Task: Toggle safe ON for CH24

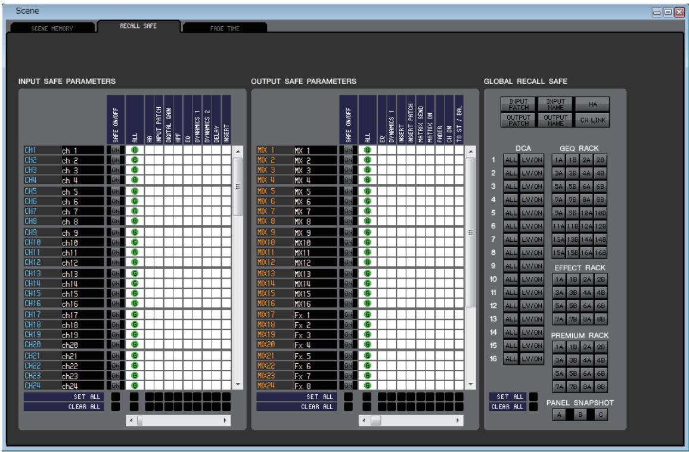Action: [116, 386]
